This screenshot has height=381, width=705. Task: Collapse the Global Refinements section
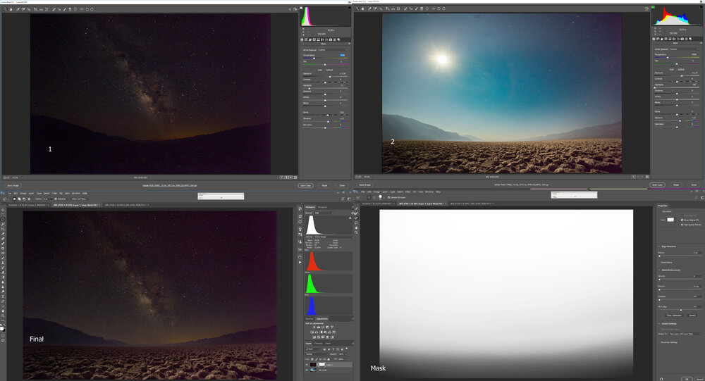pos(659,268)
